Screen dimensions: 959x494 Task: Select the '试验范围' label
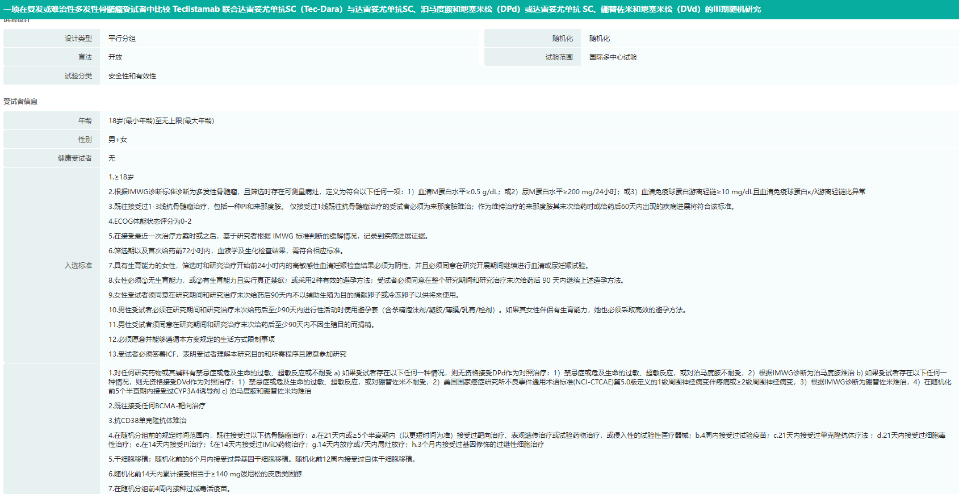coord(559,57)
